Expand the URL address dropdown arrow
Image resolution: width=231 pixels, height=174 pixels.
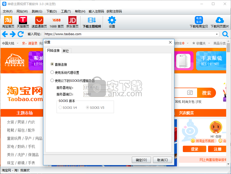coord(217,34)
